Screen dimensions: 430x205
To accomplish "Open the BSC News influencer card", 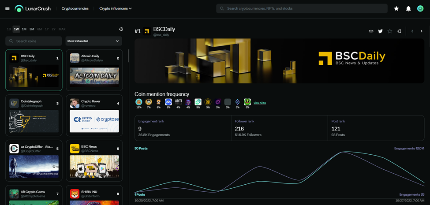I will (x=94, y=160).
